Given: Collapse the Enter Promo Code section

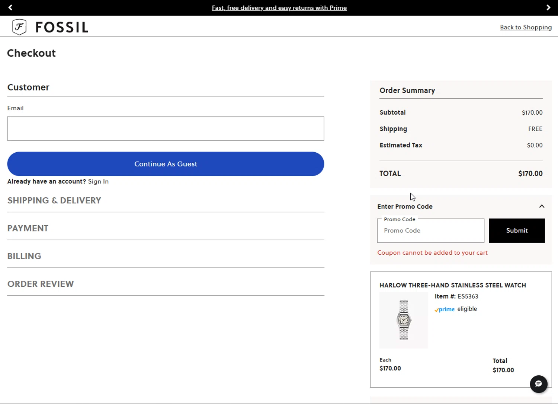Looking at the screenshot, I should [x=542, y=206].
